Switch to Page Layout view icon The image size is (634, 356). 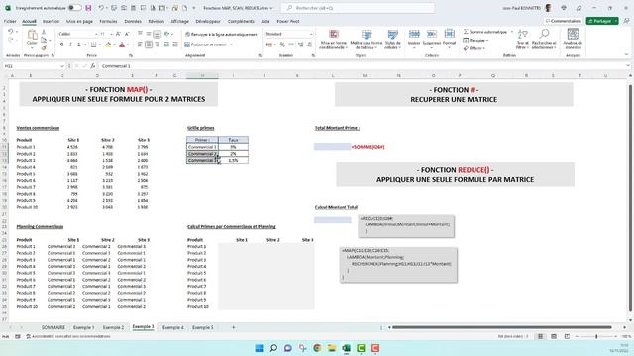coord(554,336)
